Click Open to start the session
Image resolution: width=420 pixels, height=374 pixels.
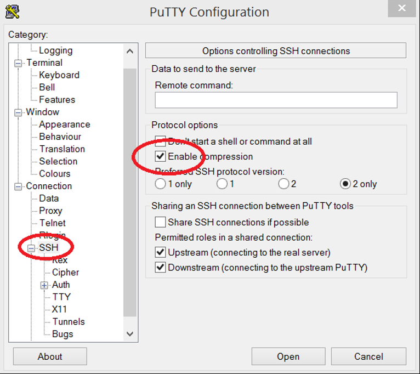(288, 356)
